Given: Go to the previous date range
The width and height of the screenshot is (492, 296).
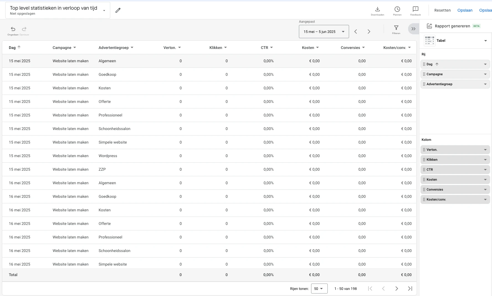Looking at the screenshot, I should click(x=356, y=32).
